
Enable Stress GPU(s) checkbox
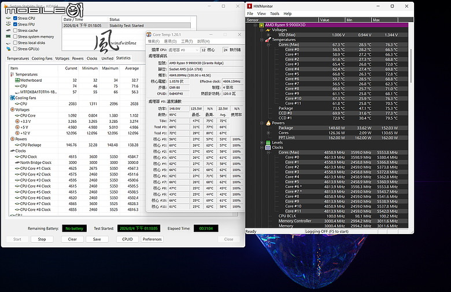[x=15, y=49]
